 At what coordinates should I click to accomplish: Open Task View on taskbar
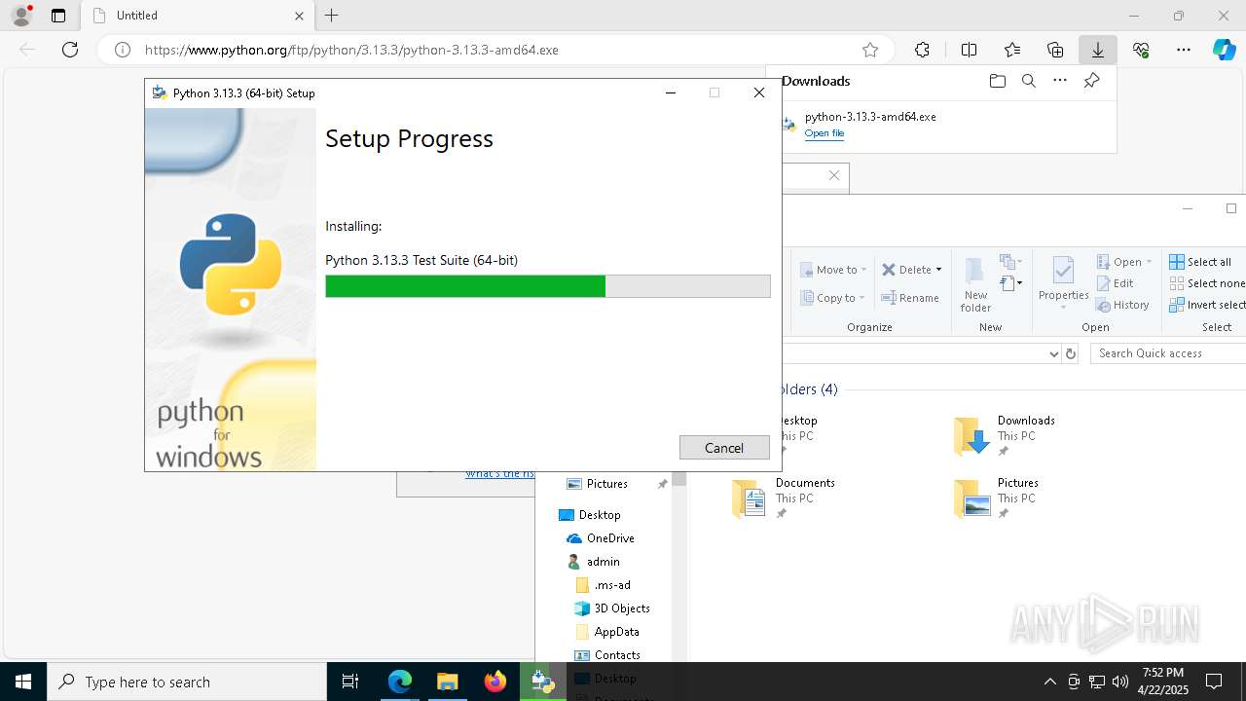pyautogui.click(x=350, y=682)
